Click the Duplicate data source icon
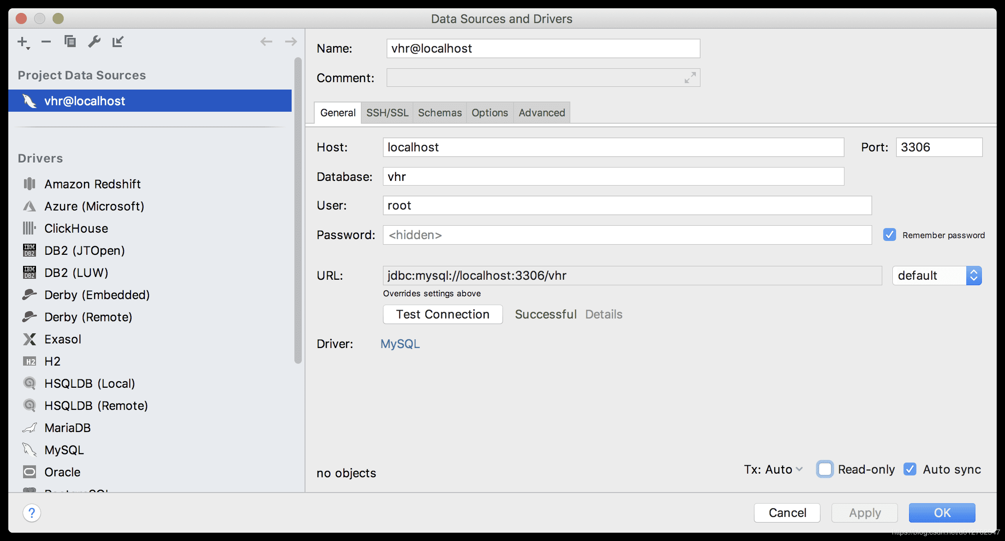Screen dimensions: 1005x541 [x=69, y=41]
